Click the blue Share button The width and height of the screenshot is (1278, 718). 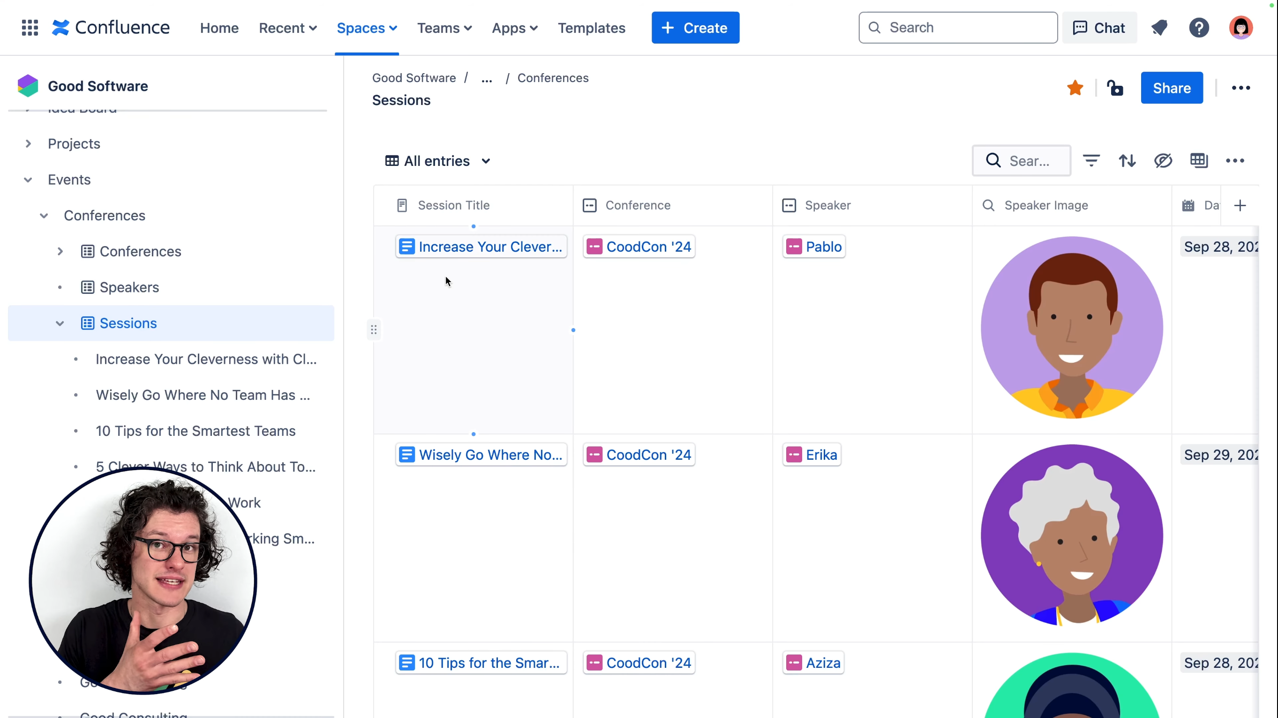tap(1172, 88)
